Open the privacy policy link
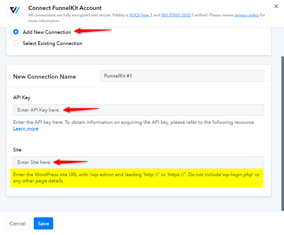 coord(247,15)
